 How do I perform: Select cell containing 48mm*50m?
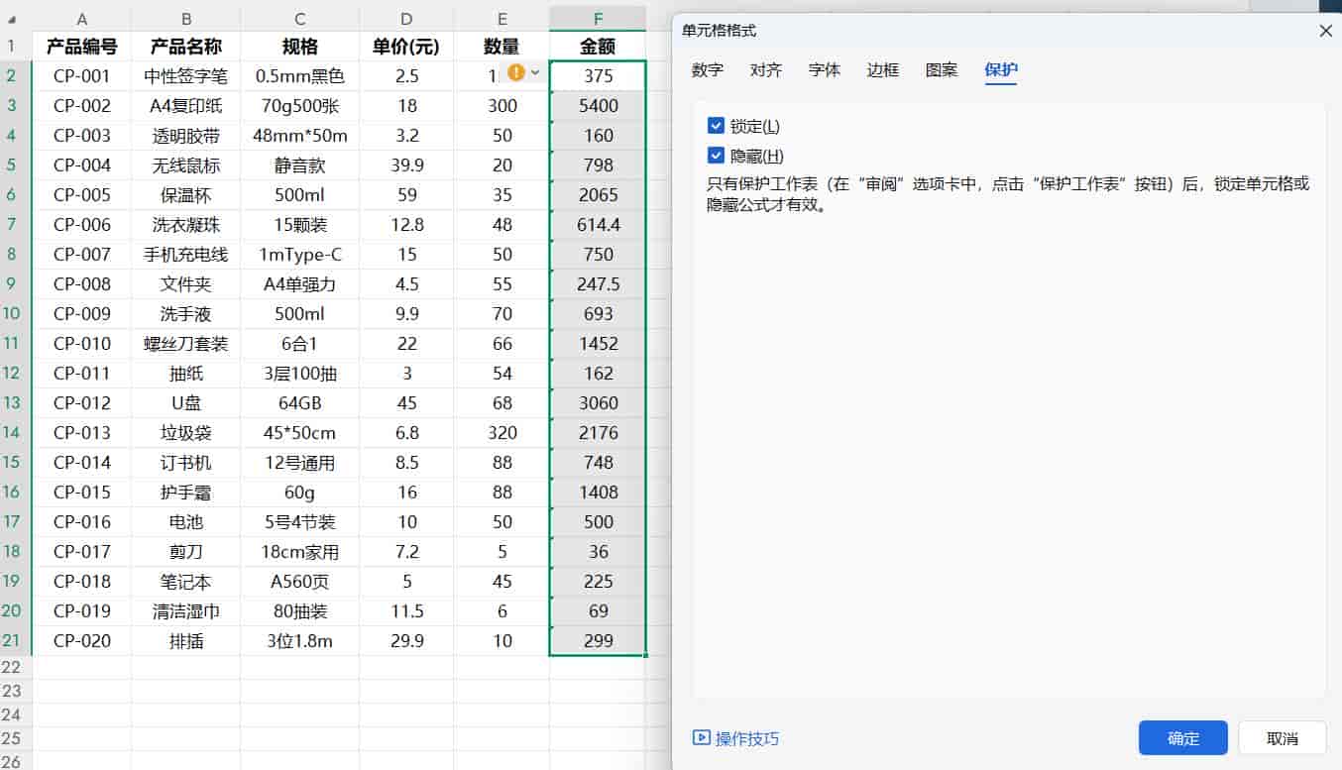pos(299,135)
